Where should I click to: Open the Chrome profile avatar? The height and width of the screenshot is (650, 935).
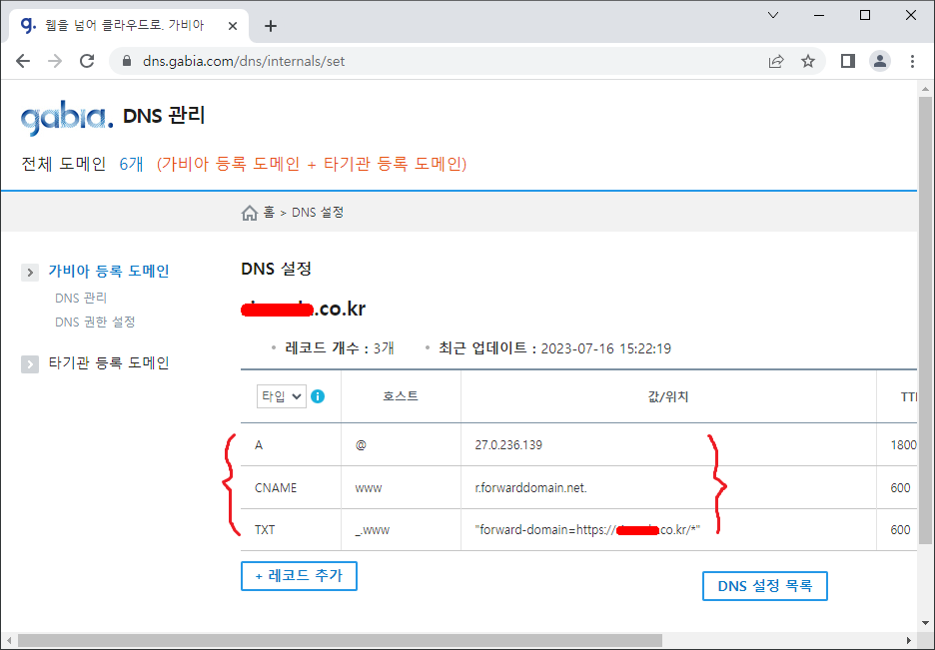pyautogui.click(x=880, y=61)
